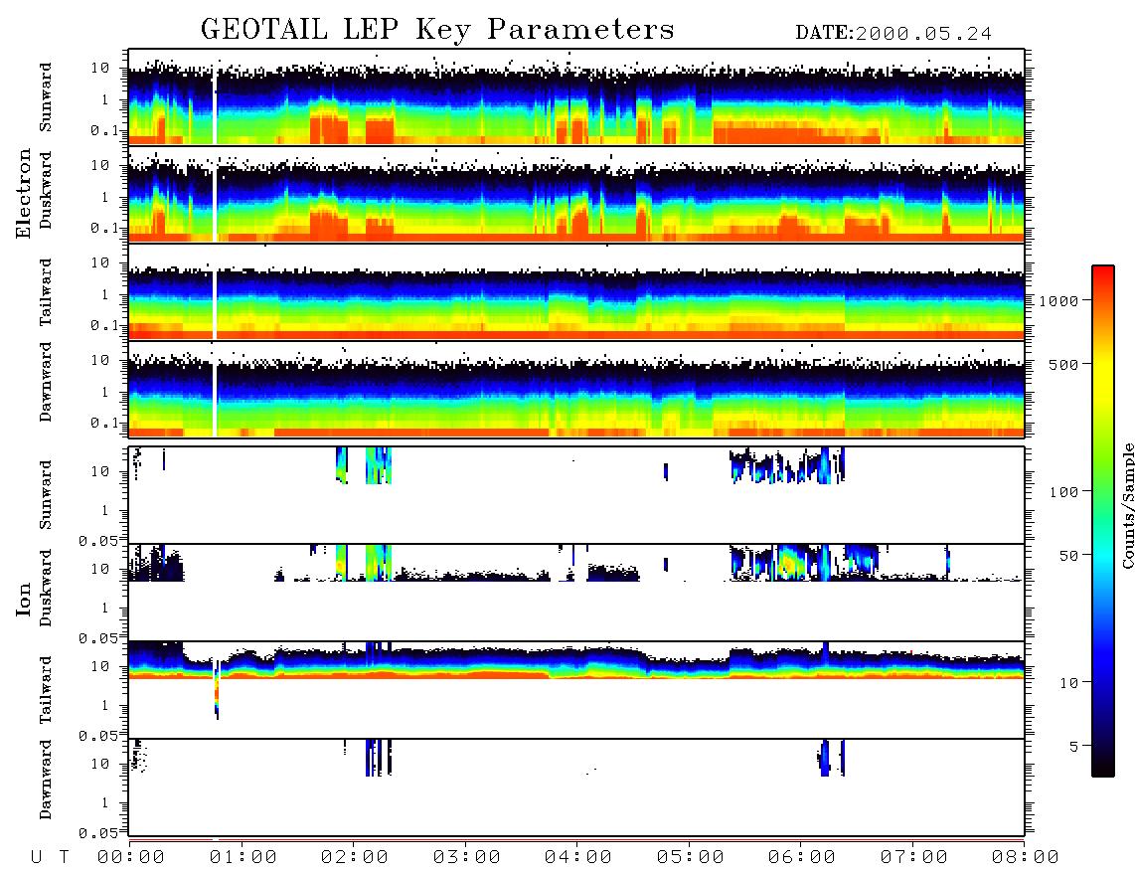
Task: Click the "500" colorbar tick label
Action: click(1063, 364)
